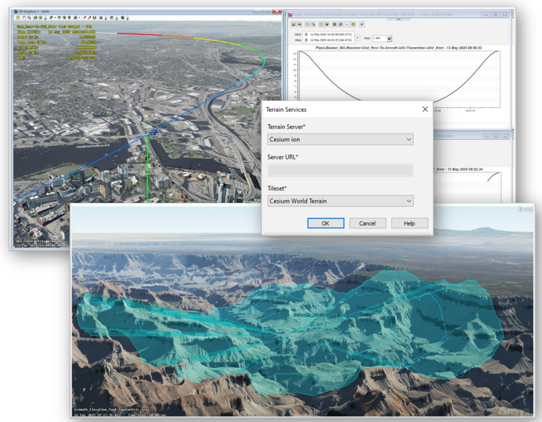Open the Tileset dropdown
The image size is (542, 422).
(340, 201)
